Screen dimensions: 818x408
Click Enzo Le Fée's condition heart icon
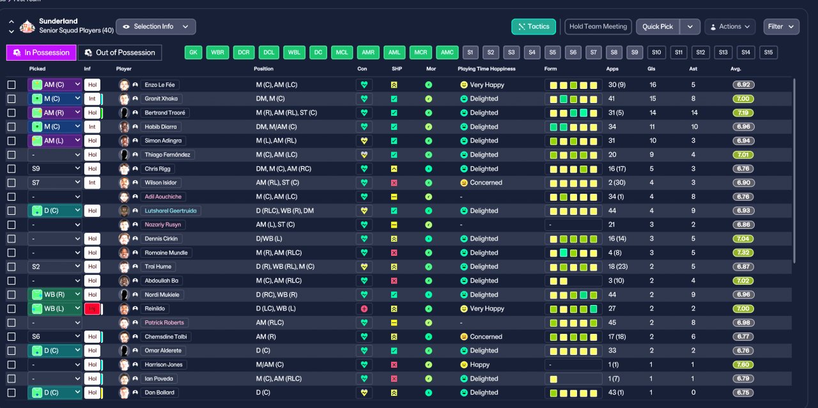click(364, 84)
